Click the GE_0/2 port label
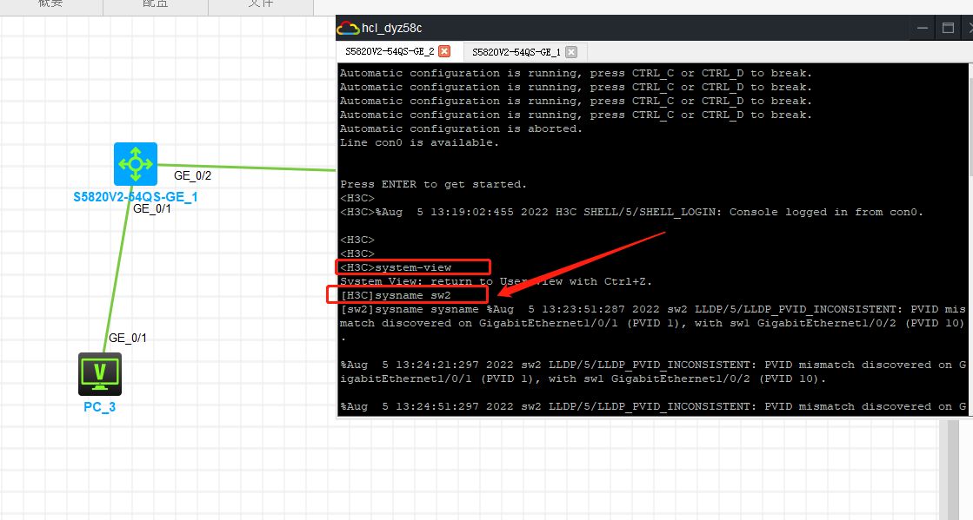 point(192,176)
